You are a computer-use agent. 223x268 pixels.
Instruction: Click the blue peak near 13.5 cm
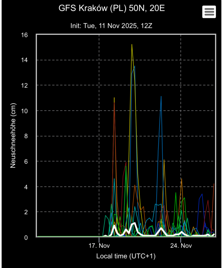tap(134, 66)
